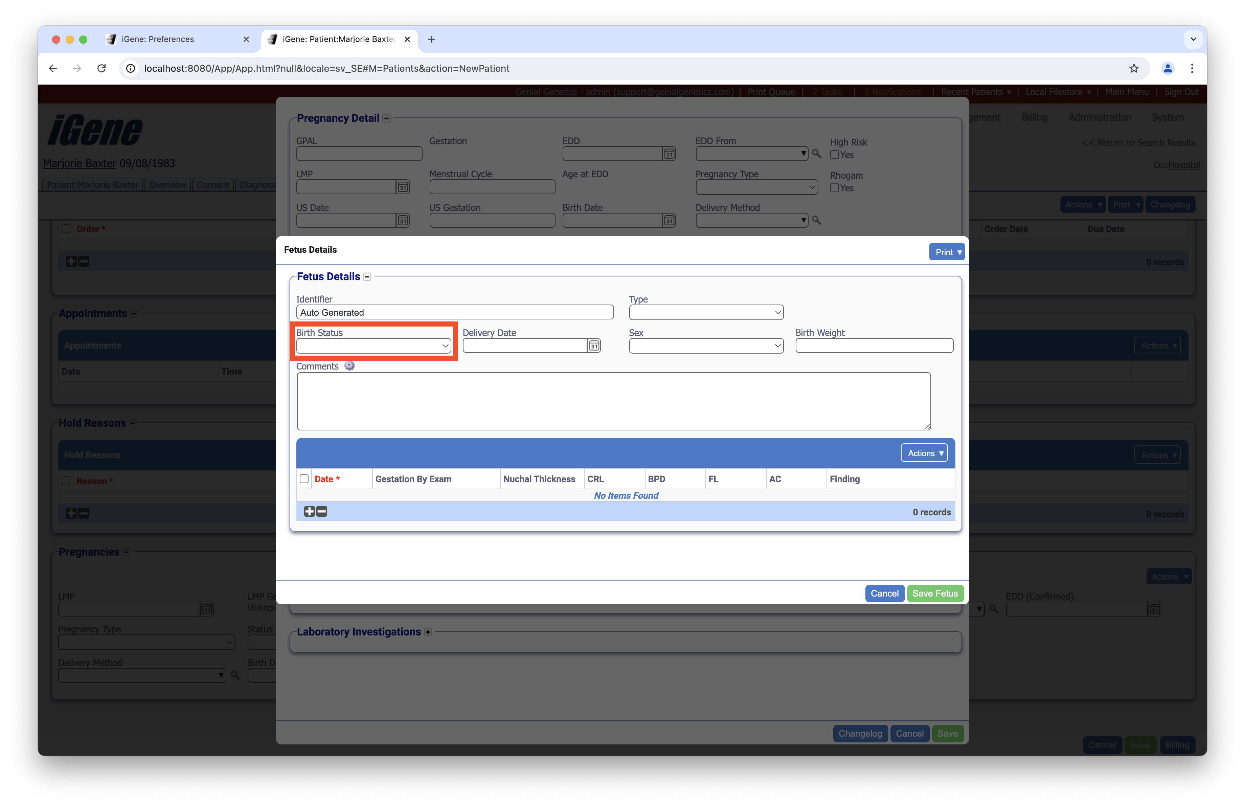Viewport: 1245px width, 806px height.
Task: Click the search magnifier next to EDD From
Action: point(816,154)
